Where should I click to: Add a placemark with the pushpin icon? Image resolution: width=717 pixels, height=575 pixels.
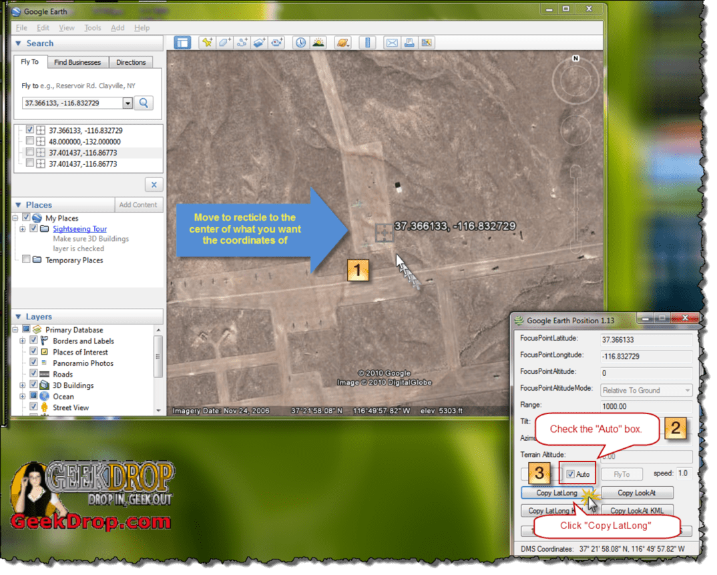[208, 43]
